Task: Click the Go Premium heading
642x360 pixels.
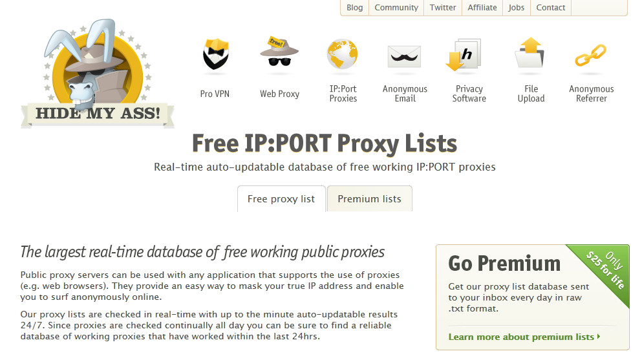Action: pyautogui.click(x=504, y=263)
